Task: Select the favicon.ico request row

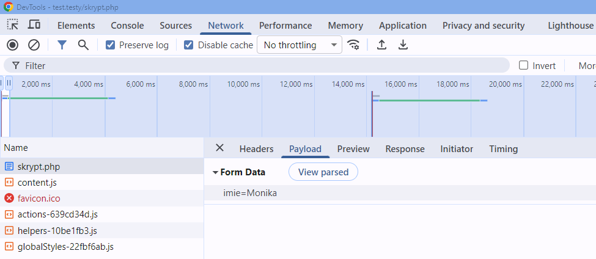Action: [39, 199]
